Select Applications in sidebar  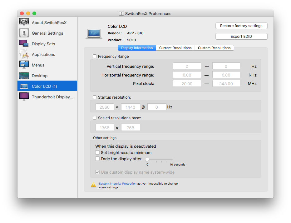click(x=47, y=54)
